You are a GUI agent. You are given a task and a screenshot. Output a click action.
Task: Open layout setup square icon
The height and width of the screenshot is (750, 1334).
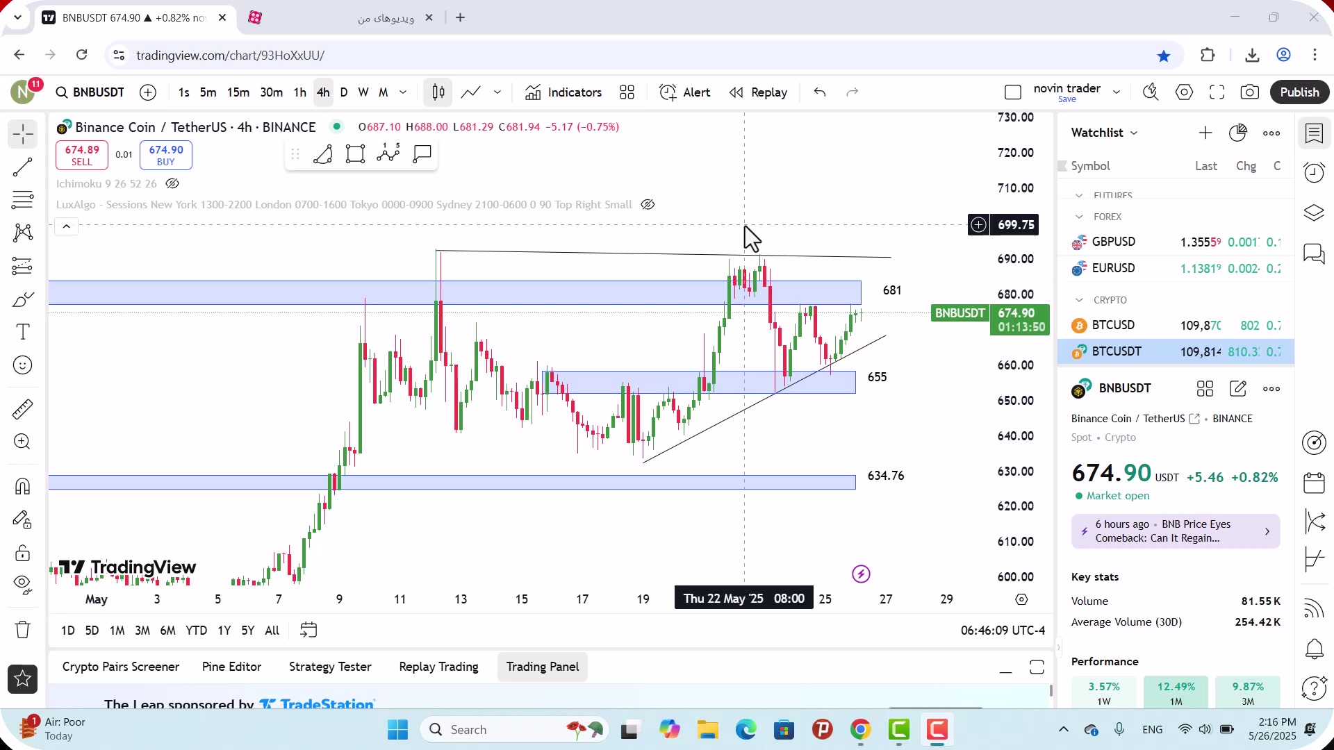pos(1013,92)
